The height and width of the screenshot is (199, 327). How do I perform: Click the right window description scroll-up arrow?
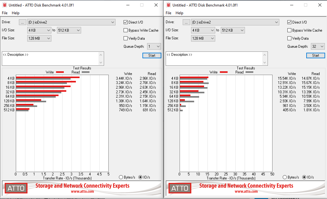coord(265,55)
